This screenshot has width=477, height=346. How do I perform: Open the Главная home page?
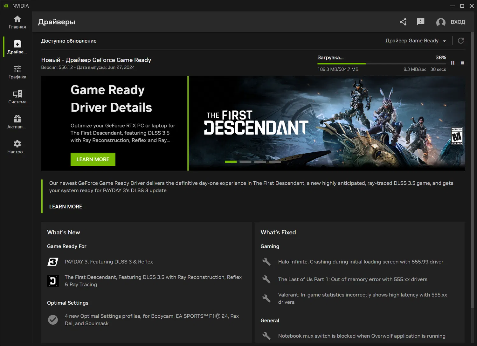pos(17,22)
